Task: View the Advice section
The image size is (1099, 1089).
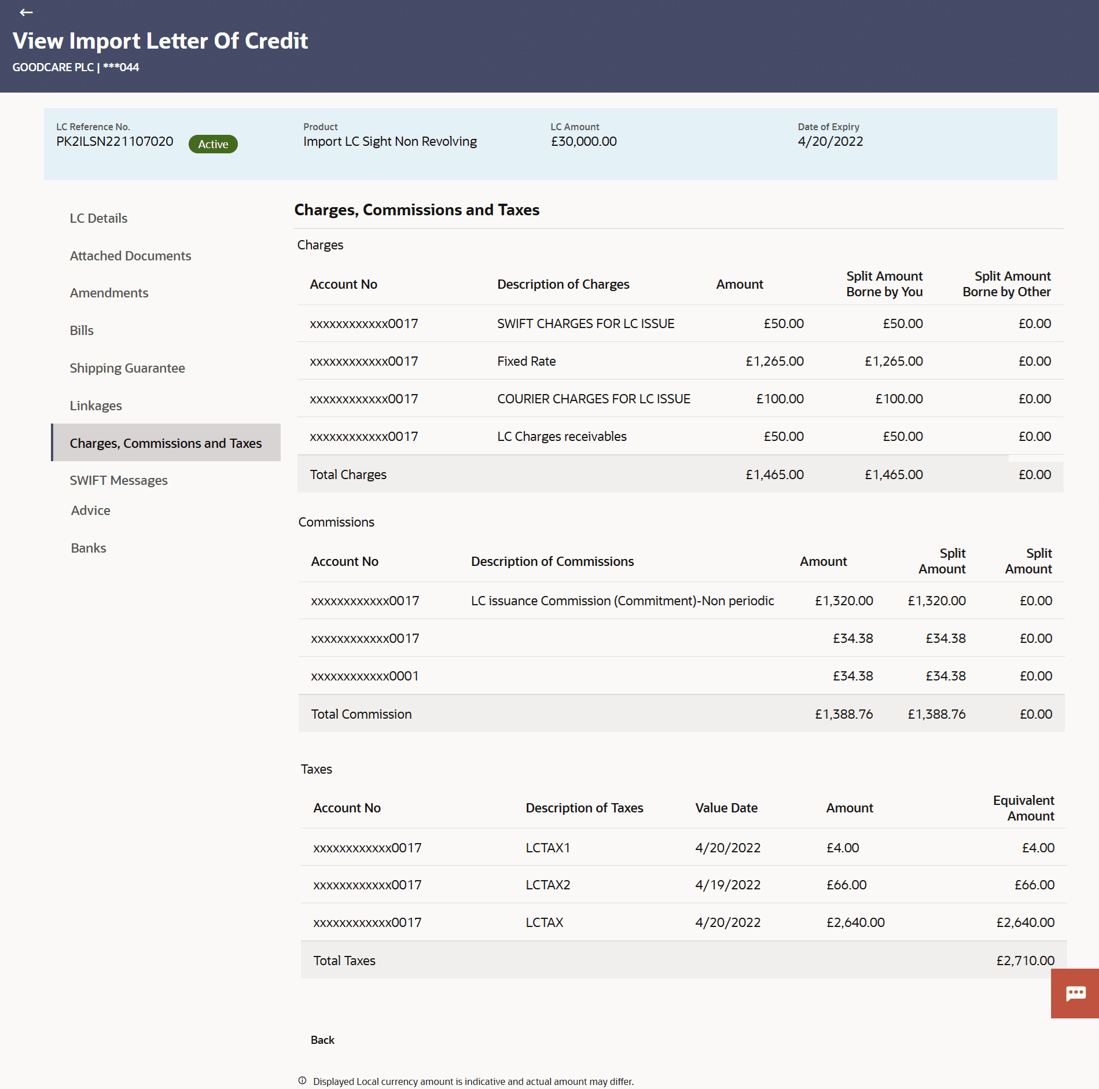Action: (90, 510)
